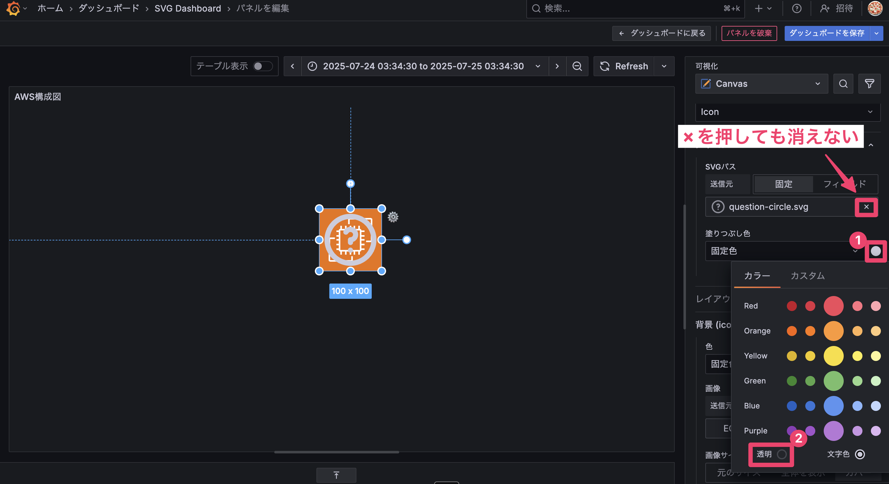Image resolution: width=889 pixels, height=484 pixels.
Task: Click the user avatar picture
Action: 875,8
